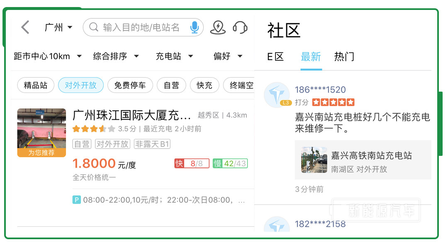Open user 186****1520 avatar
Viewport: 448px width, 245px height.
coord(277,95)
